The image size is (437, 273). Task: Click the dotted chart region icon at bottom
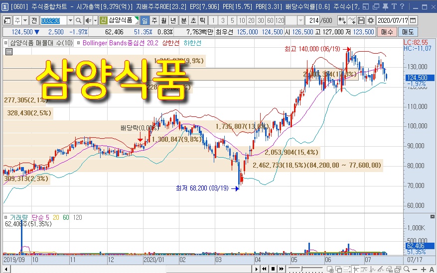(347, 269)
